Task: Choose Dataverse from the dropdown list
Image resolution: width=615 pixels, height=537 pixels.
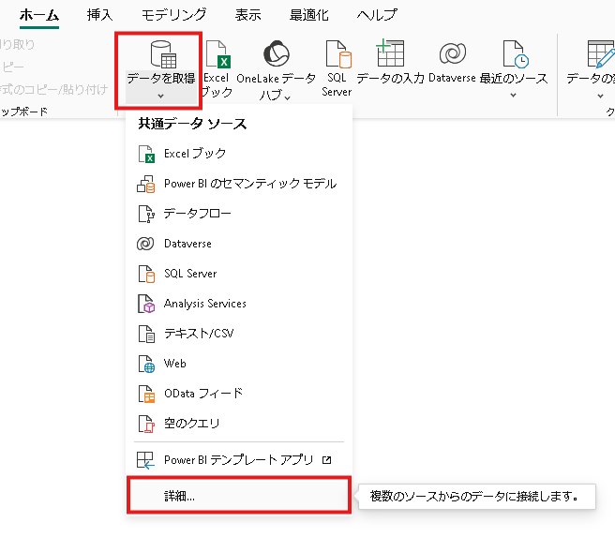Action: pyautogui.click(x=238, y=244)
